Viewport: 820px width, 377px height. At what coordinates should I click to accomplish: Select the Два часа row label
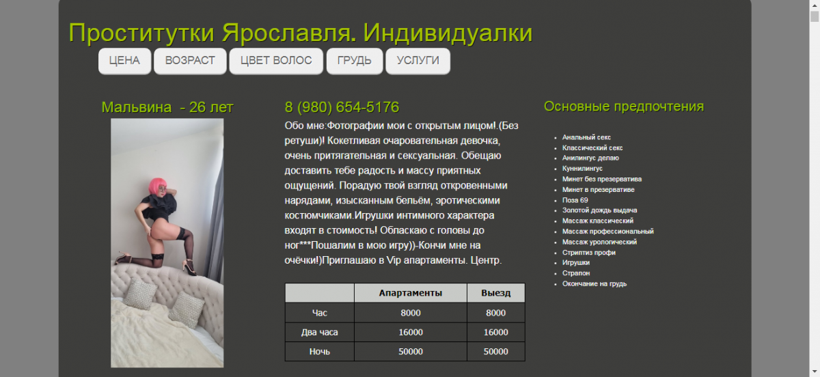[319, 333]
